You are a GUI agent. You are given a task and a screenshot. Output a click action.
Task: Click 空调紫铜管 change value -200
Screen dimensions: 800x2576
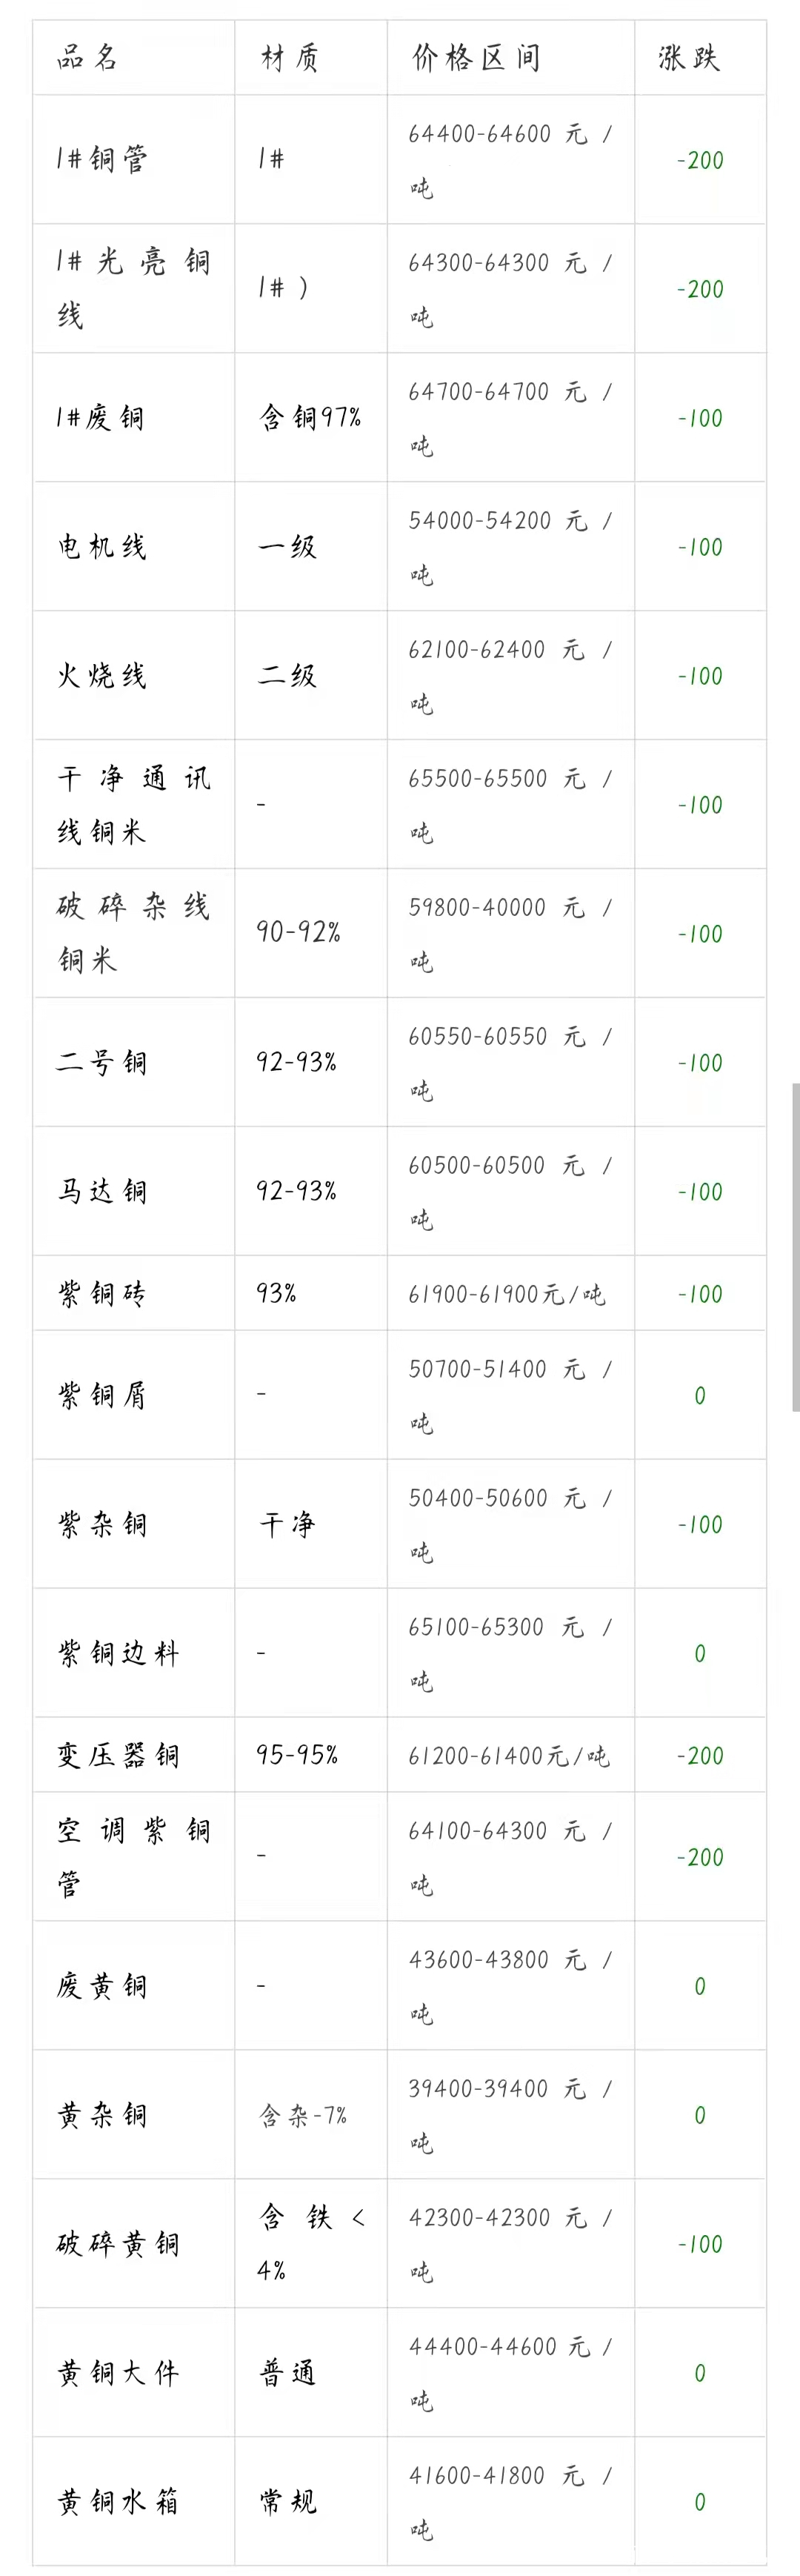point(700,1857)
